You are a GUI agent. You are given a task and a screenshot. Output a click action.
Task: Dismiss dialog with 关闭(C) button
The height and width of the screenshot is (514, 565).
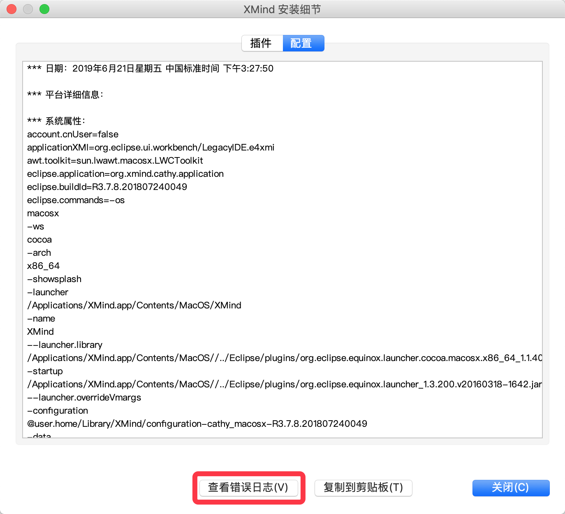pos(511,488)
